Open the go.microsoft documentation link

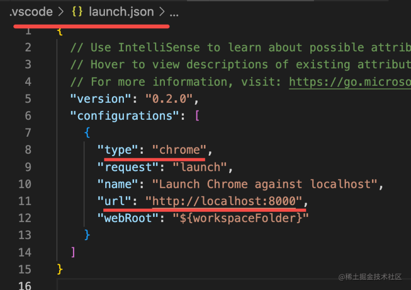tap(349, 82)
